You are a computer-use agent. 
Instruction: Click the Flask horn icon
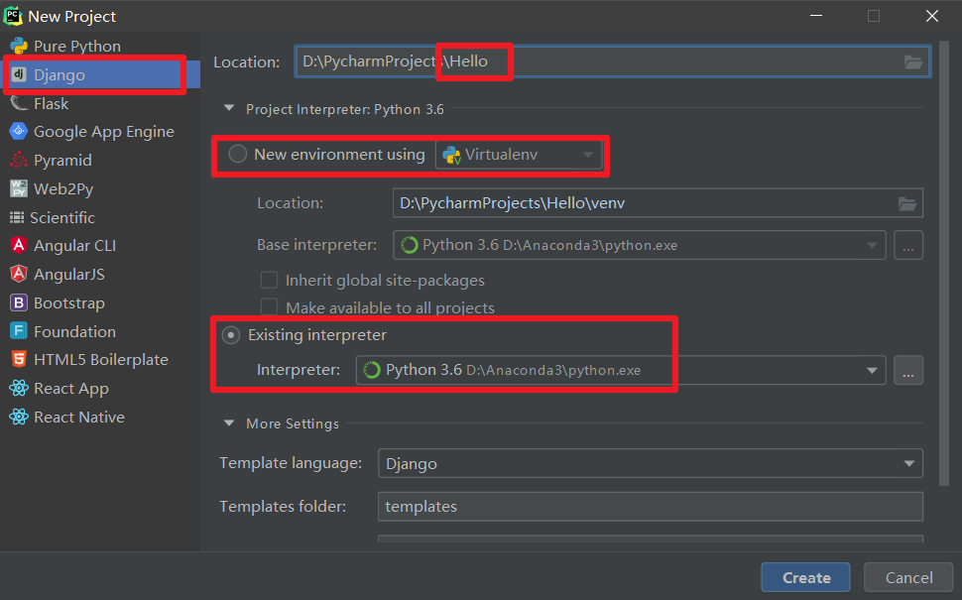click(19, 103)
